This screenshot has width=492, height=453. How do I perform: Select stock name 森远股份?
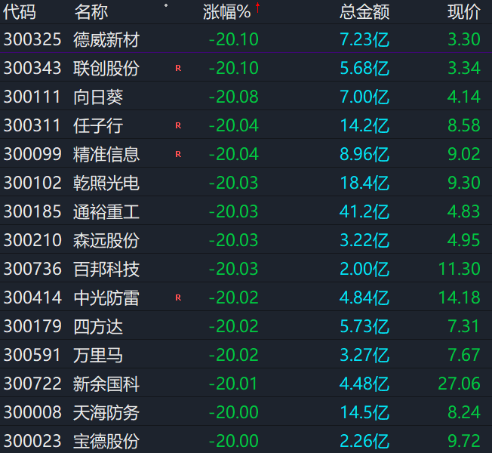click(106, 241)
